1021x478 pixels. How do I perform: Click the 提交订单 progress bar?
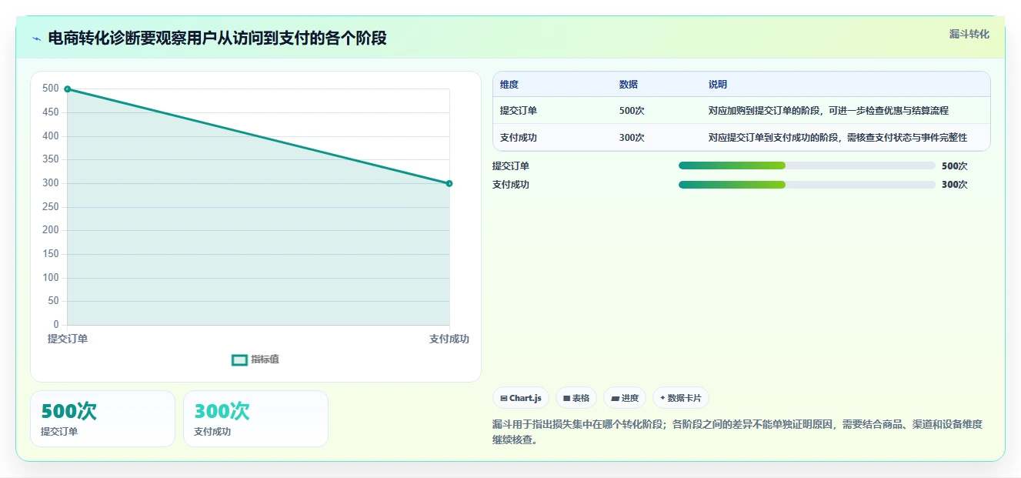(807, 165)
